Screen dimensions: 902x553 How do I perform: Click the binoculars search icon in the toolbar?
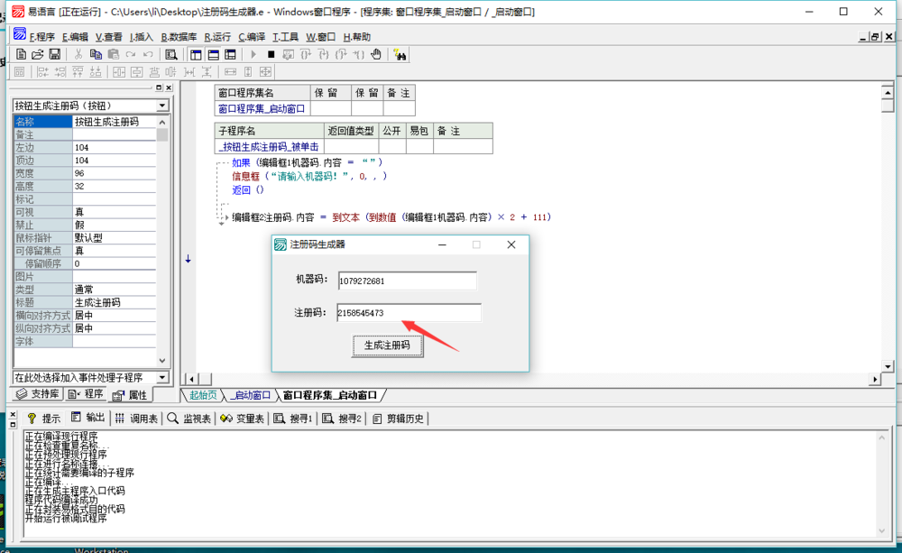pos(400,55)
